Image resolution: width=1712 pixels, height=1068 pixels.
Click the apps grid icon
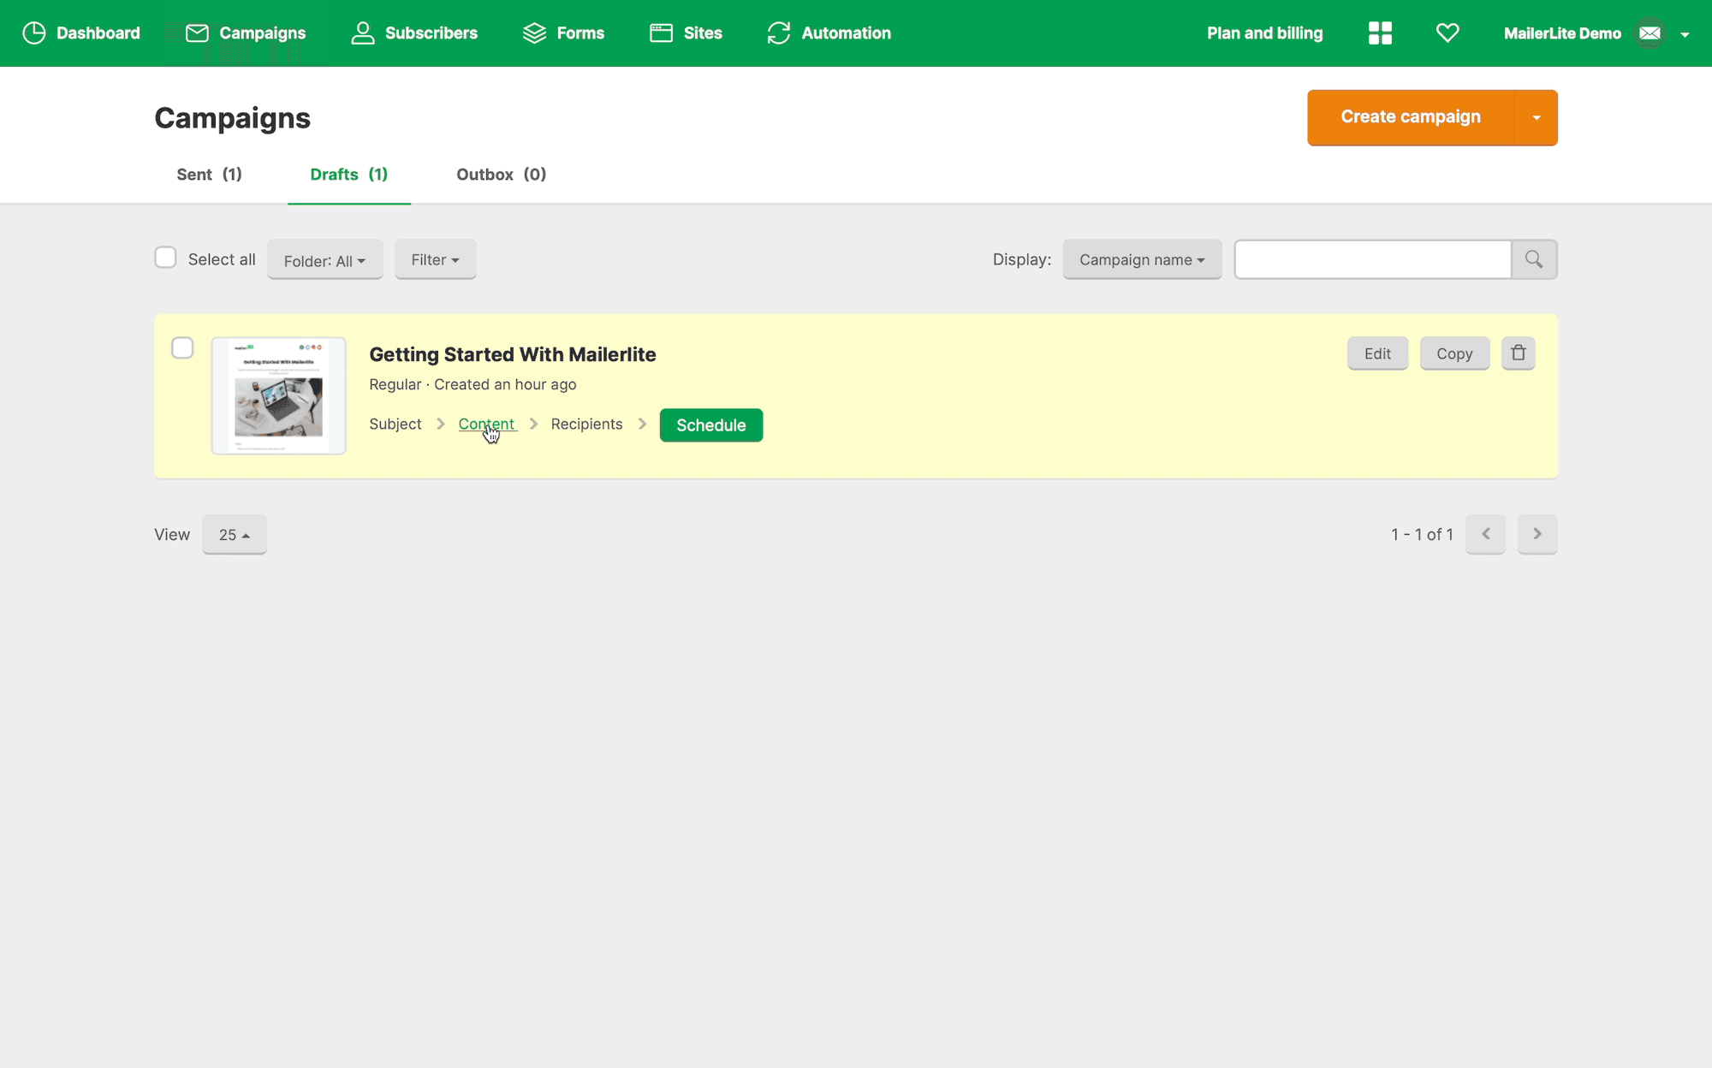tap(1380, 33)
